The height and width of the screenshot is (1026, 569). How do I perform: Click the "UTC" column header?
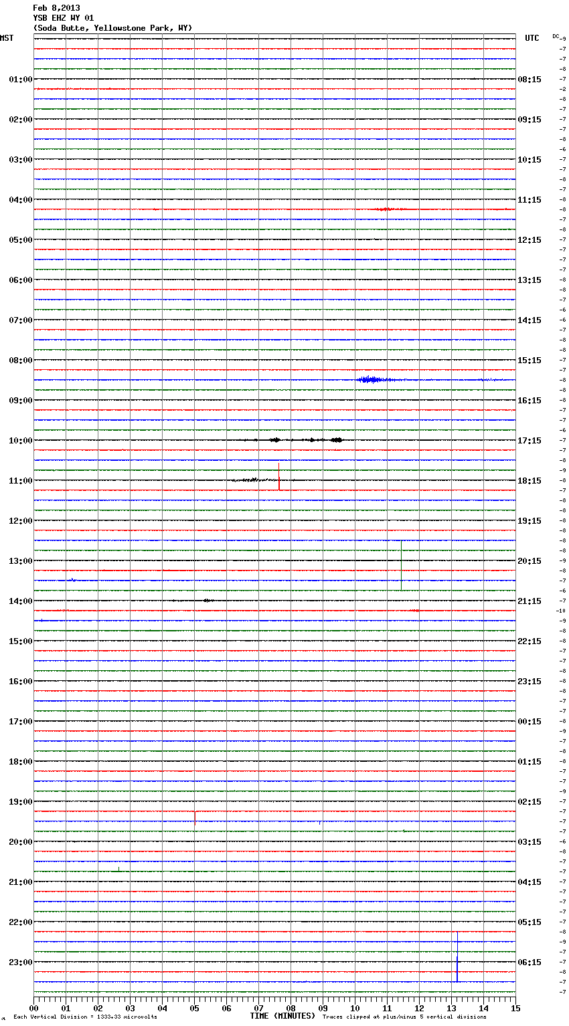tap(532, 38)
